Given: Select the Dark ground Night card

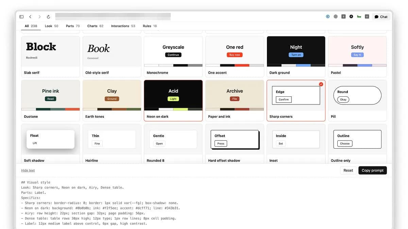Looking at the screenshot, I should [x=296, y=57].
